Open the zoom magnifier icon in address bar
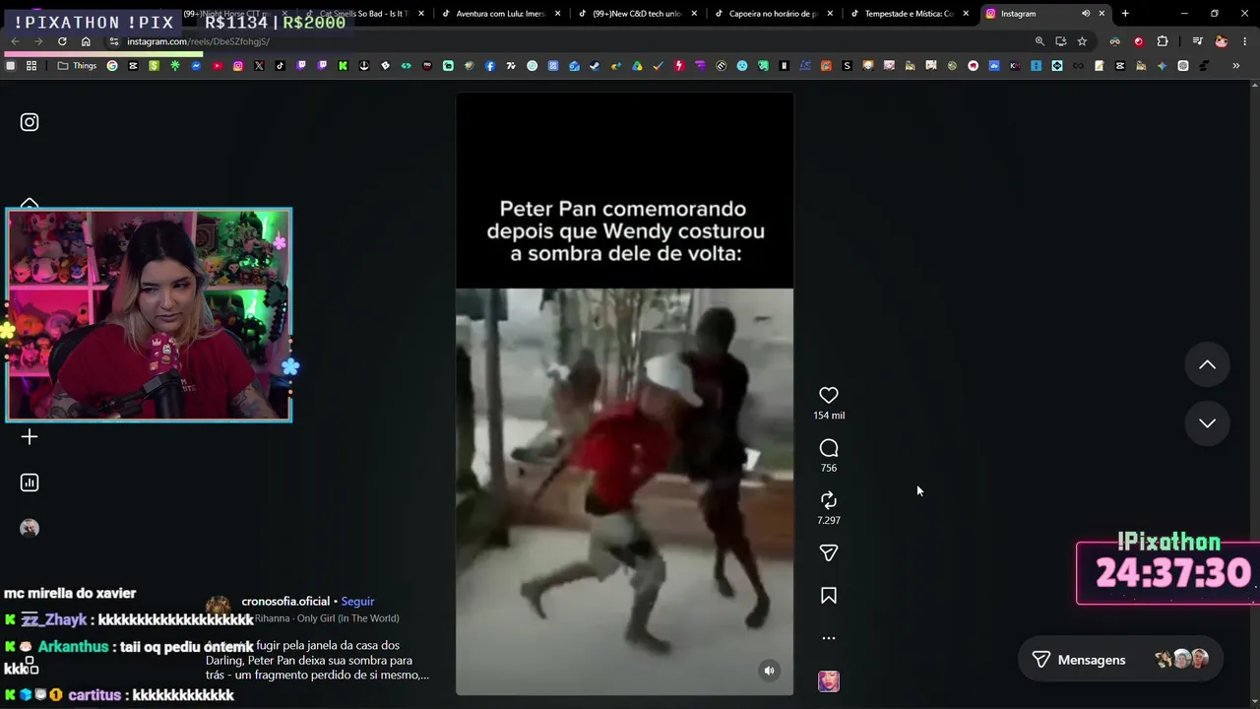1260x709 pixels. click(x=1039, y=41)
